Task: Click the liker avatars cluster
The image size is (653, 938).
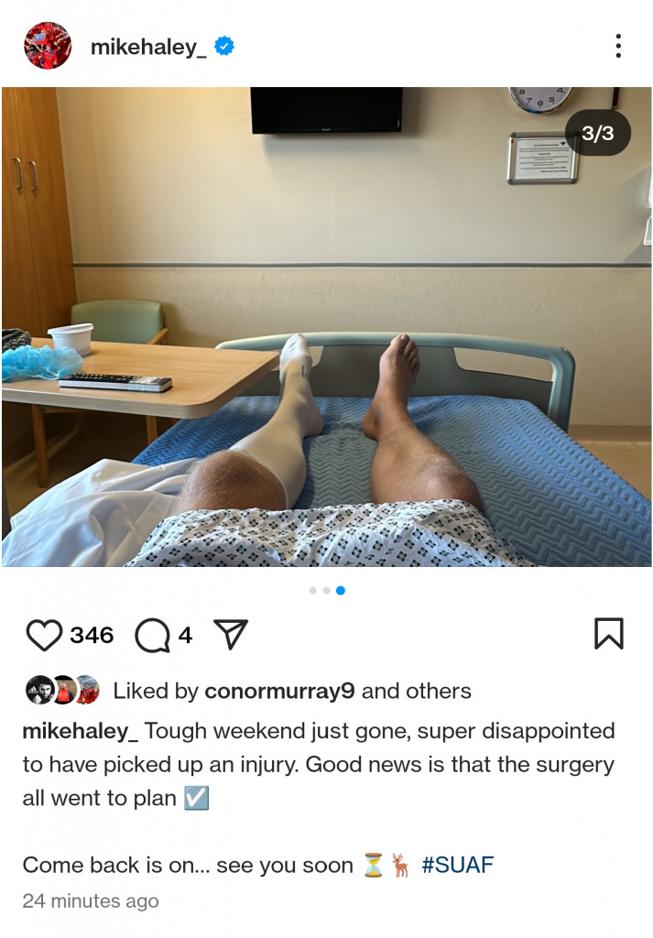Action: [x=62, y=691]
